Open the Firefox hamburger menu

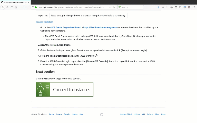point(194,7)
